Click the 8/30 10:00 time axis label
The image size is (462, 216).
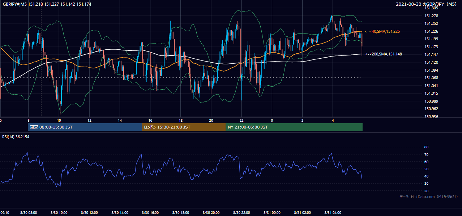(59, 213)
